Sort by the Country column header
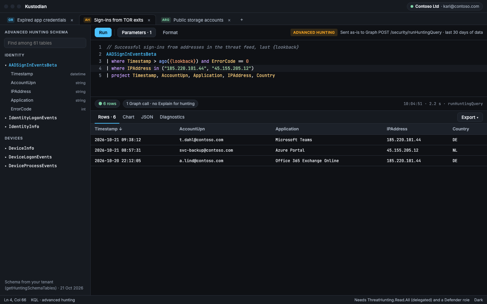The width and height of the screenshot is (487, 304). tap(461, 129)
